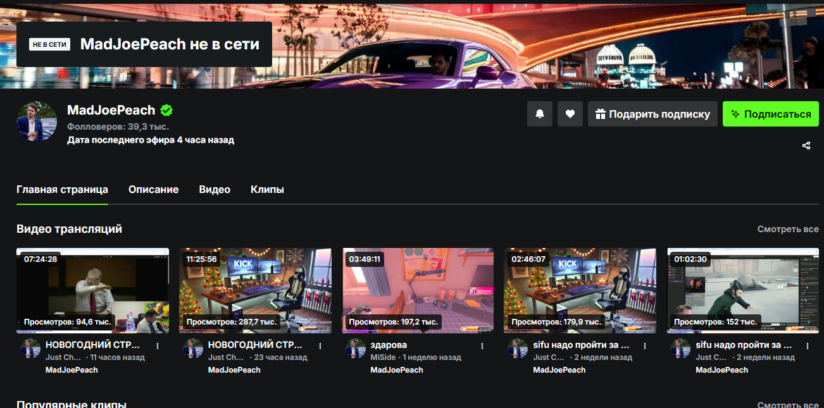Click the MadJoePeach name under the 11 часов назад video
The image size is (824, 408).
(72, 370)
